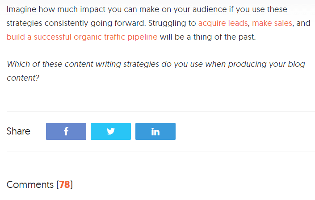Image resolution: width=315 pixels, height=200 pixels.
Task: Open the "acquire leads" link
Action: tap(223, 23)
